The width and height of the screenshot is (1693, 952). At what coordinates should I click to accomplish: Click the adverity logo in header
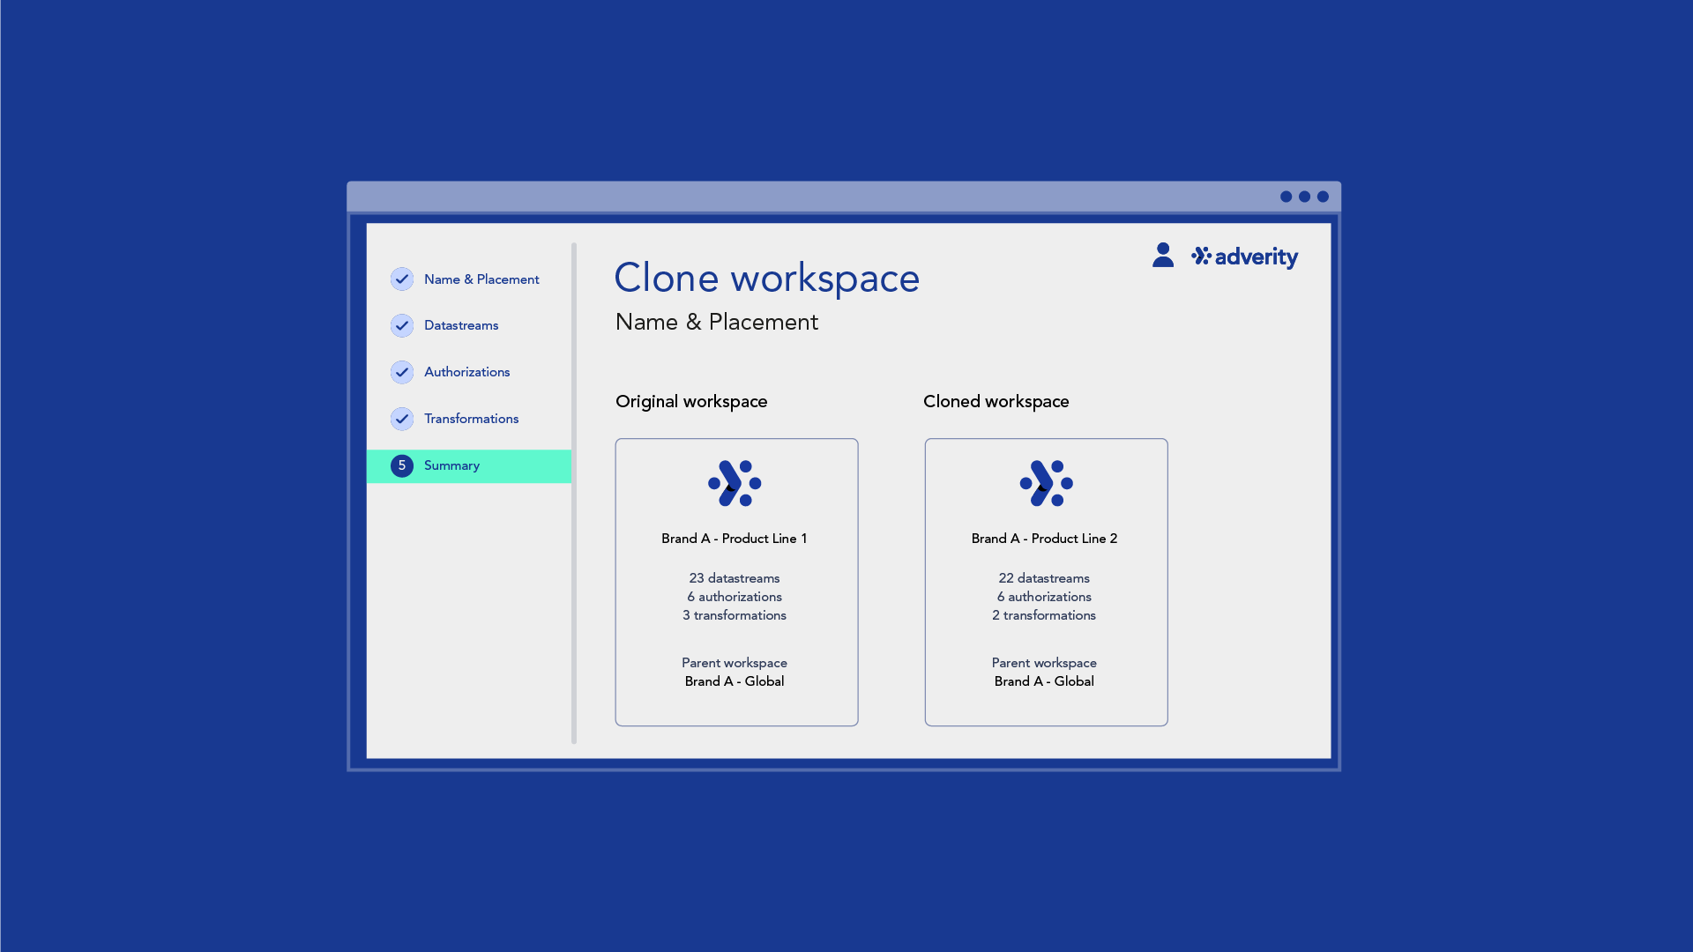1244,257
